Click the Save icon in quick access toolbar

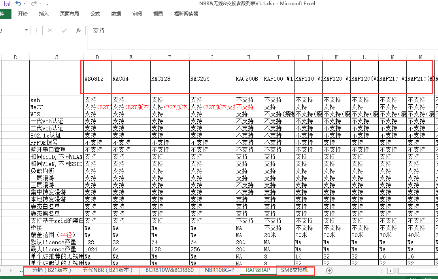tap(6, 4)
